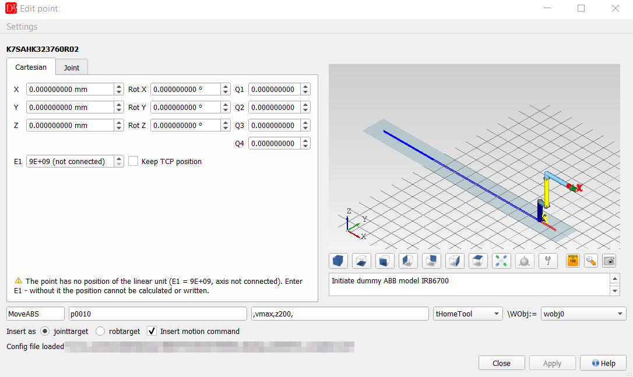Switch to top face cube view
The height and width of the screenshot is (377, 633).
tap(478, 261)
